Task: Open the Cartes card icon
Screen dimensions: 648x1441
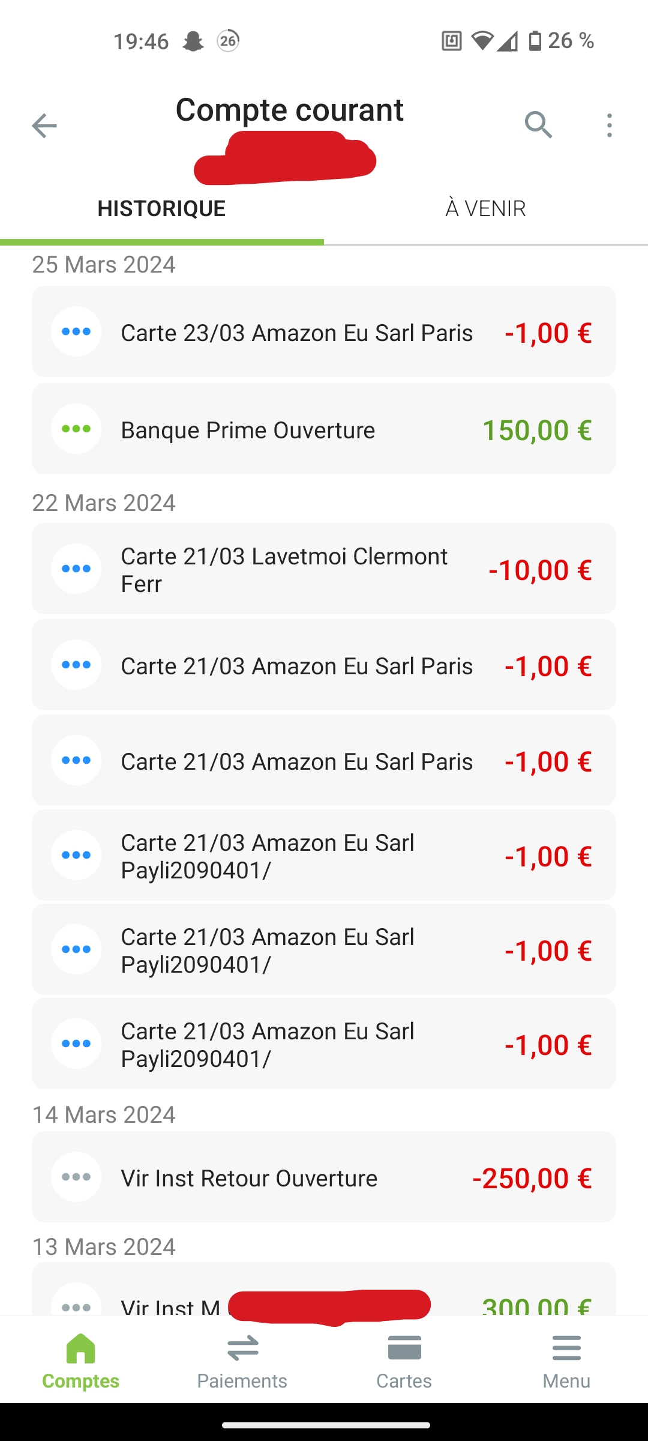Action: click(x=404, y=1349)
